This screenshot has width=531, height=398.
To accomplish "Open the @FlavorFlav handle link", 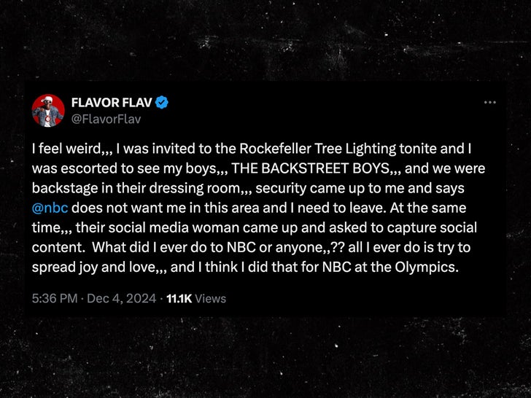I will [x=105, y=119].
